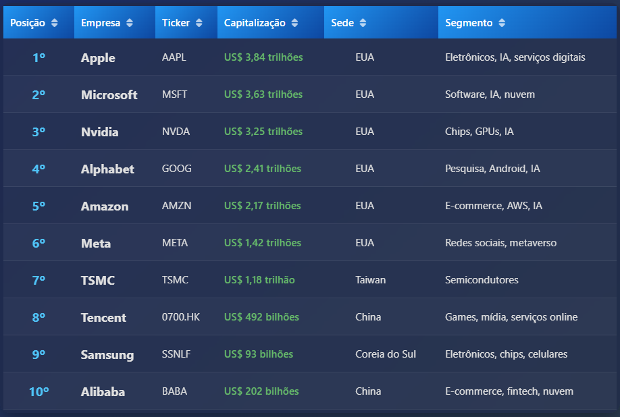This screenshot has height=417, width=620.
Task: Toggle sorting with the Ticker sort icon
Action: [x=199, y=23]
